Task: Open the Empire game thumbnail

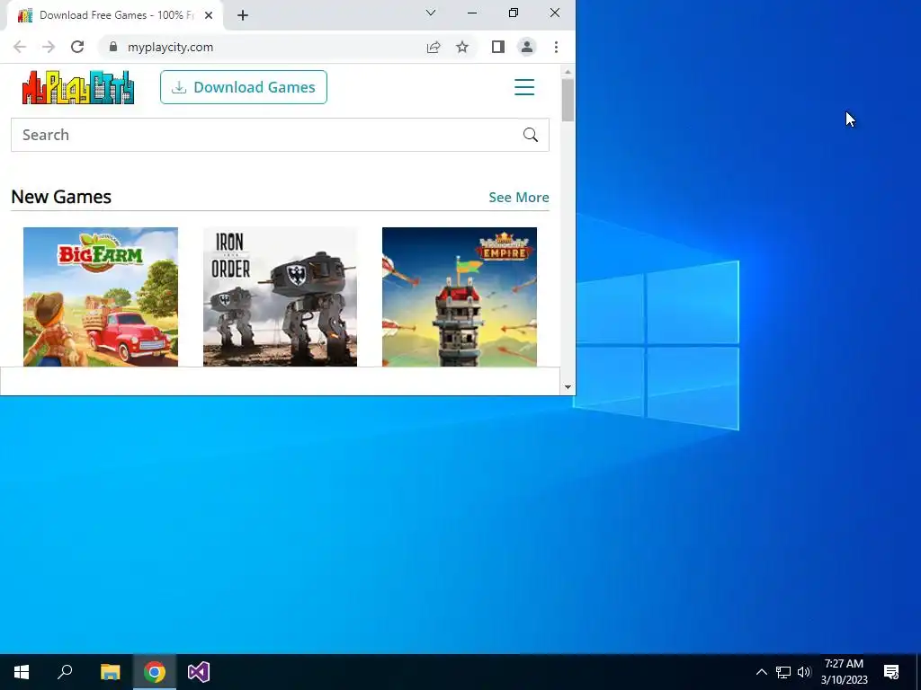Action: click(x=460, y=296)
